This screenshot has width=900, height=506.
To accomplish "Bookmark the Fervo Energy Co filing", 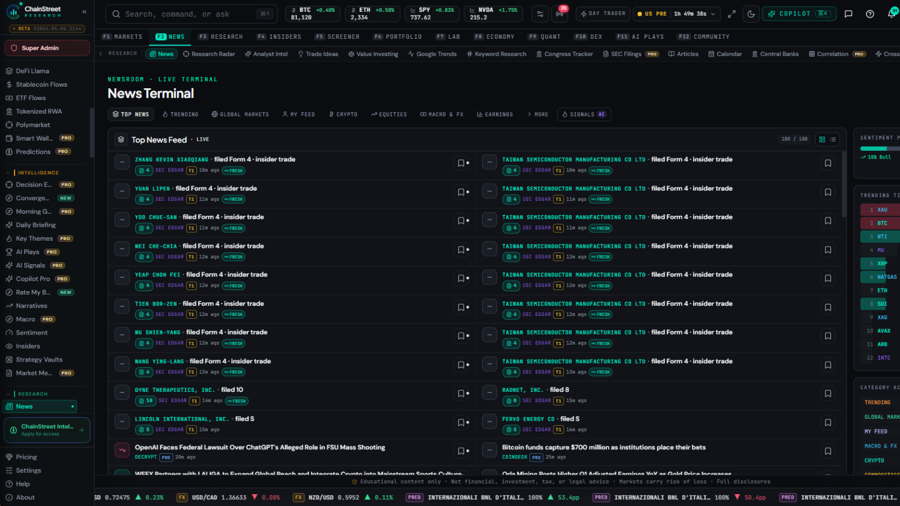I will pyautogui.click(x=828, y=422).
